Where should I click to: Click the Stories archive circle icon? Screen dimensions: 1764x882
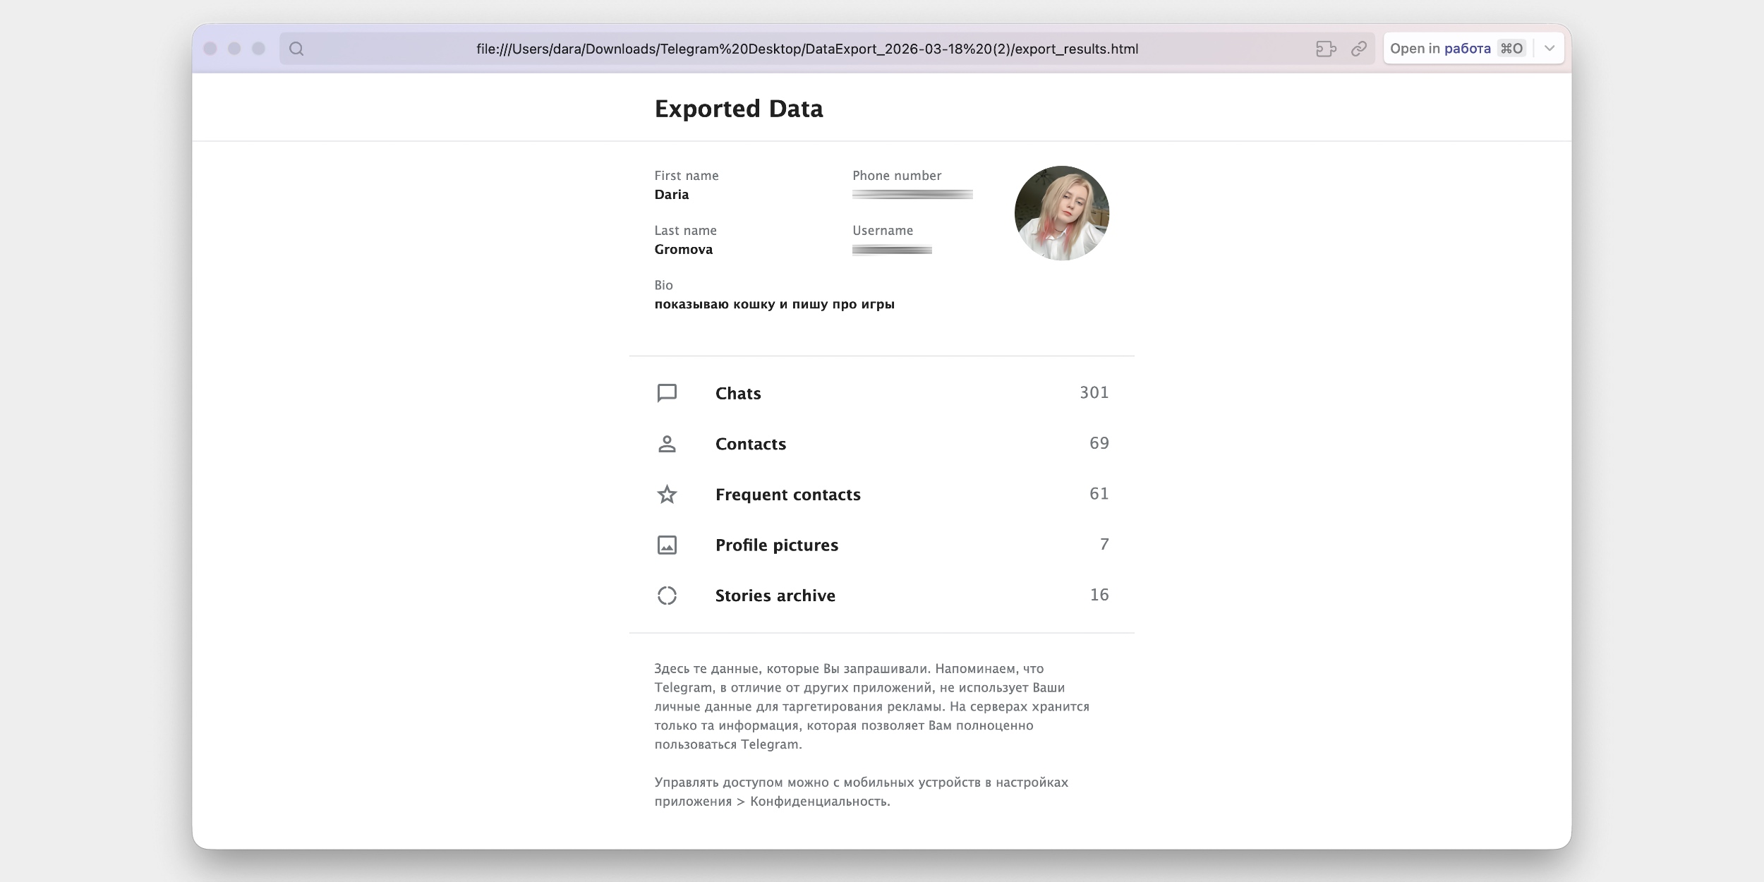coord(667,596)
